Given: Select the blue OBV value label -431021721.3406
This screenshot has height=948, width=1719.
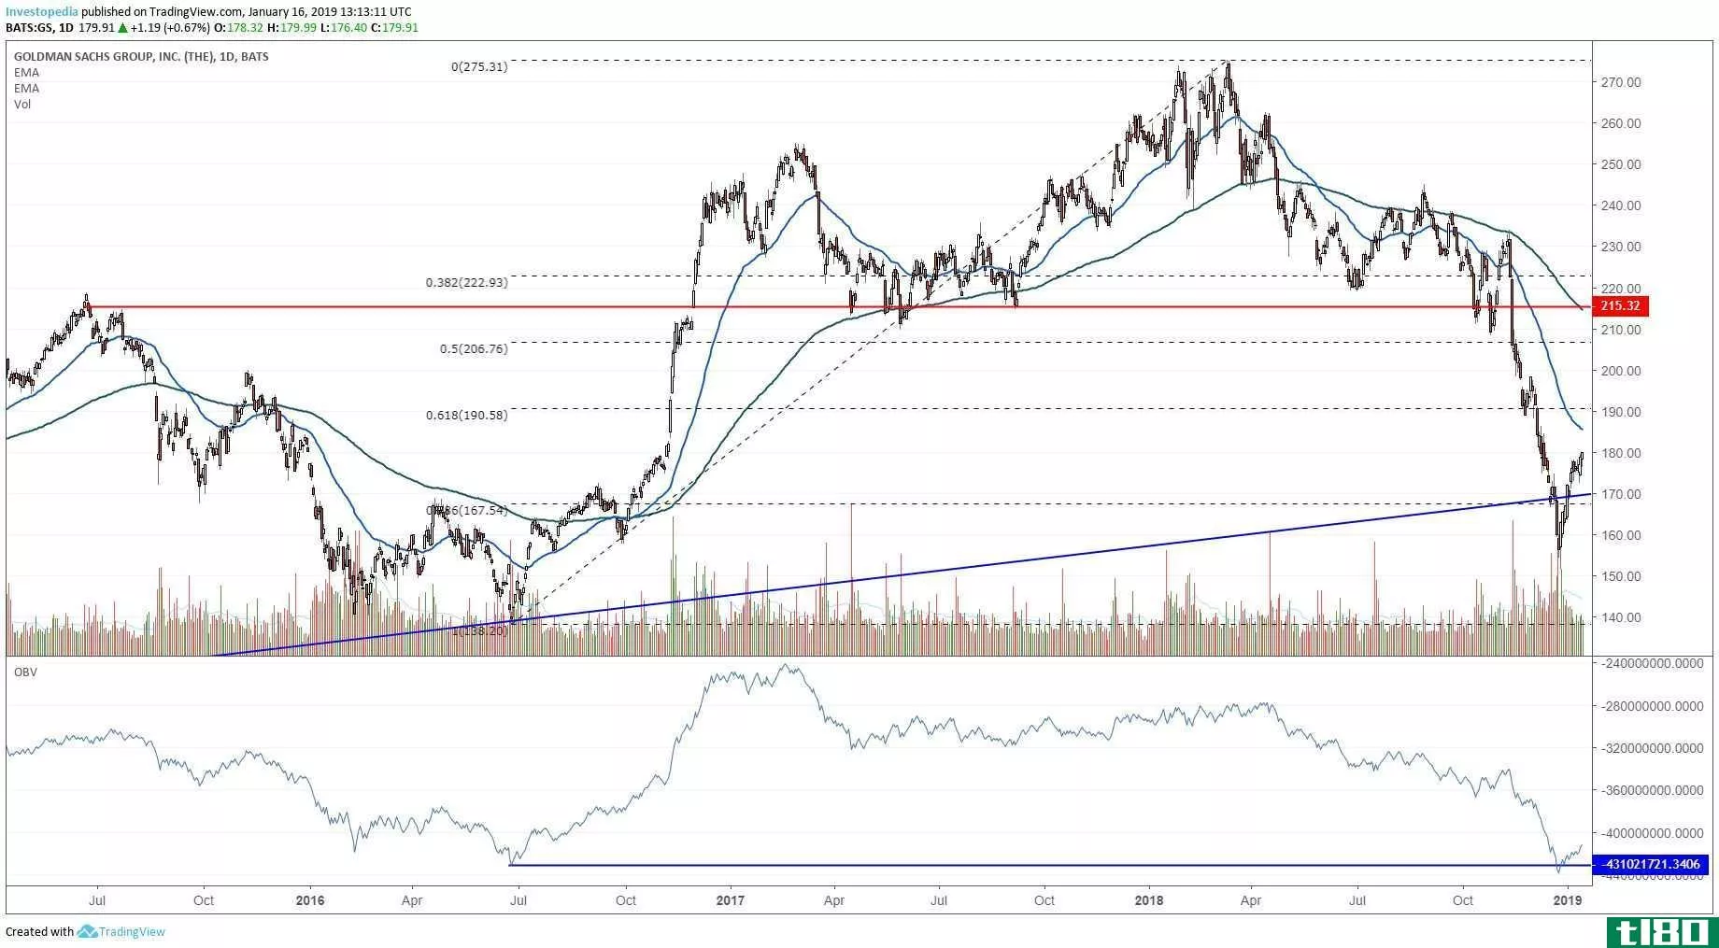Looking at the screenshot, I should coord(1653,865).
